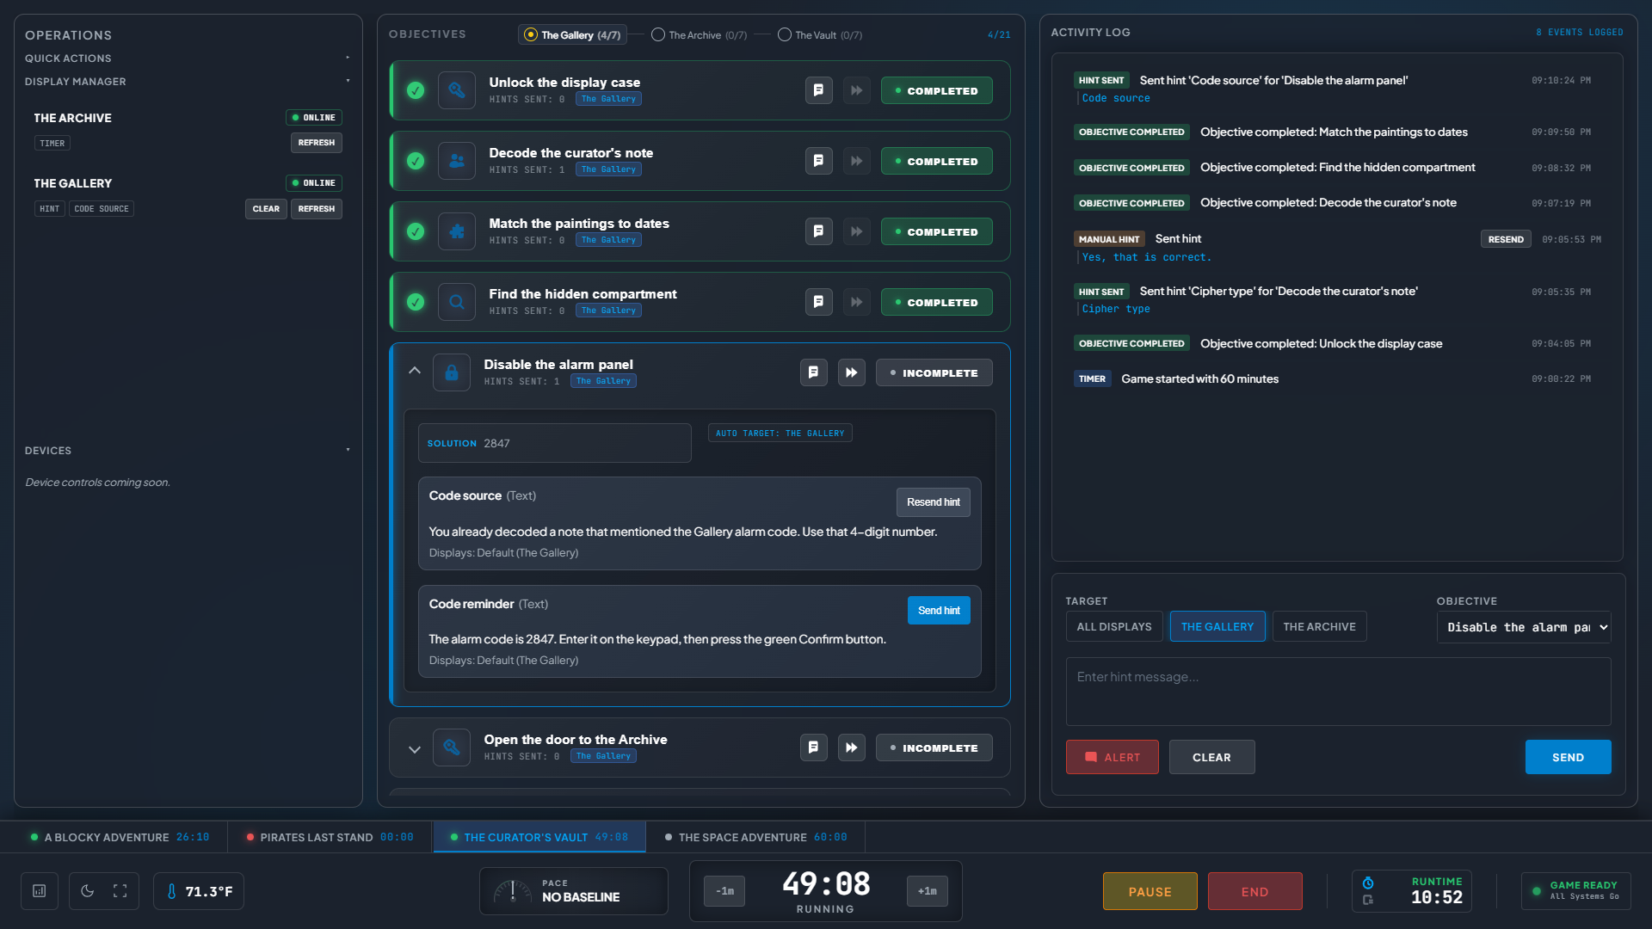Refresh The Archive display
Screen dimensions: 1652x929
[x=317, y=143]
